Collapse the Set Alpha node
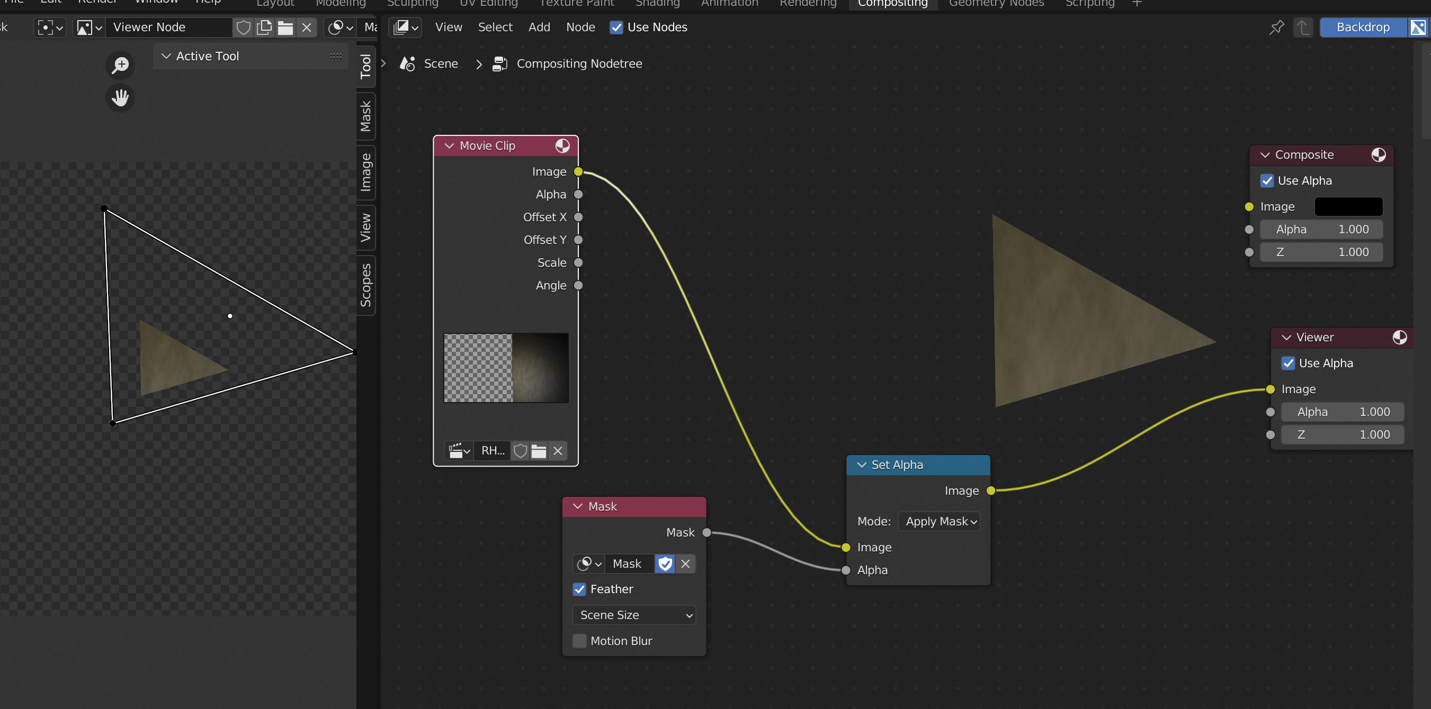Image resolution: width=1431 pixels, height=709 pixels. point(862,466)
